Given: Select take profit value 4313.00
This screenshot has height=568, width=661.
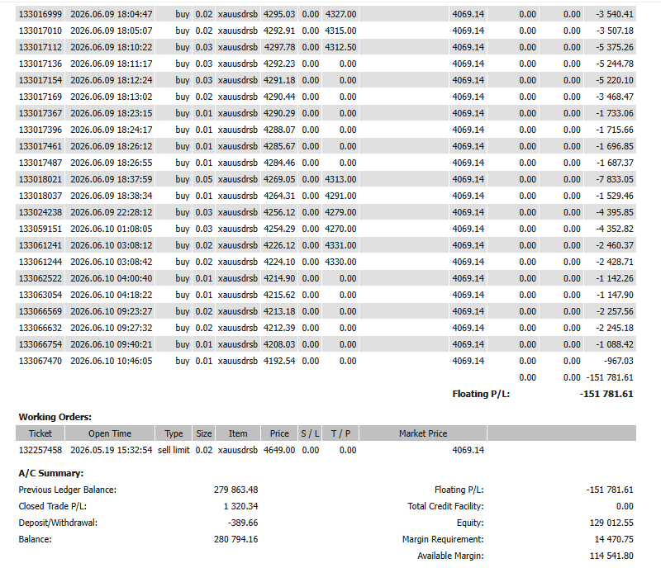Looking at the screenshot, I should [x=340, y=179].
